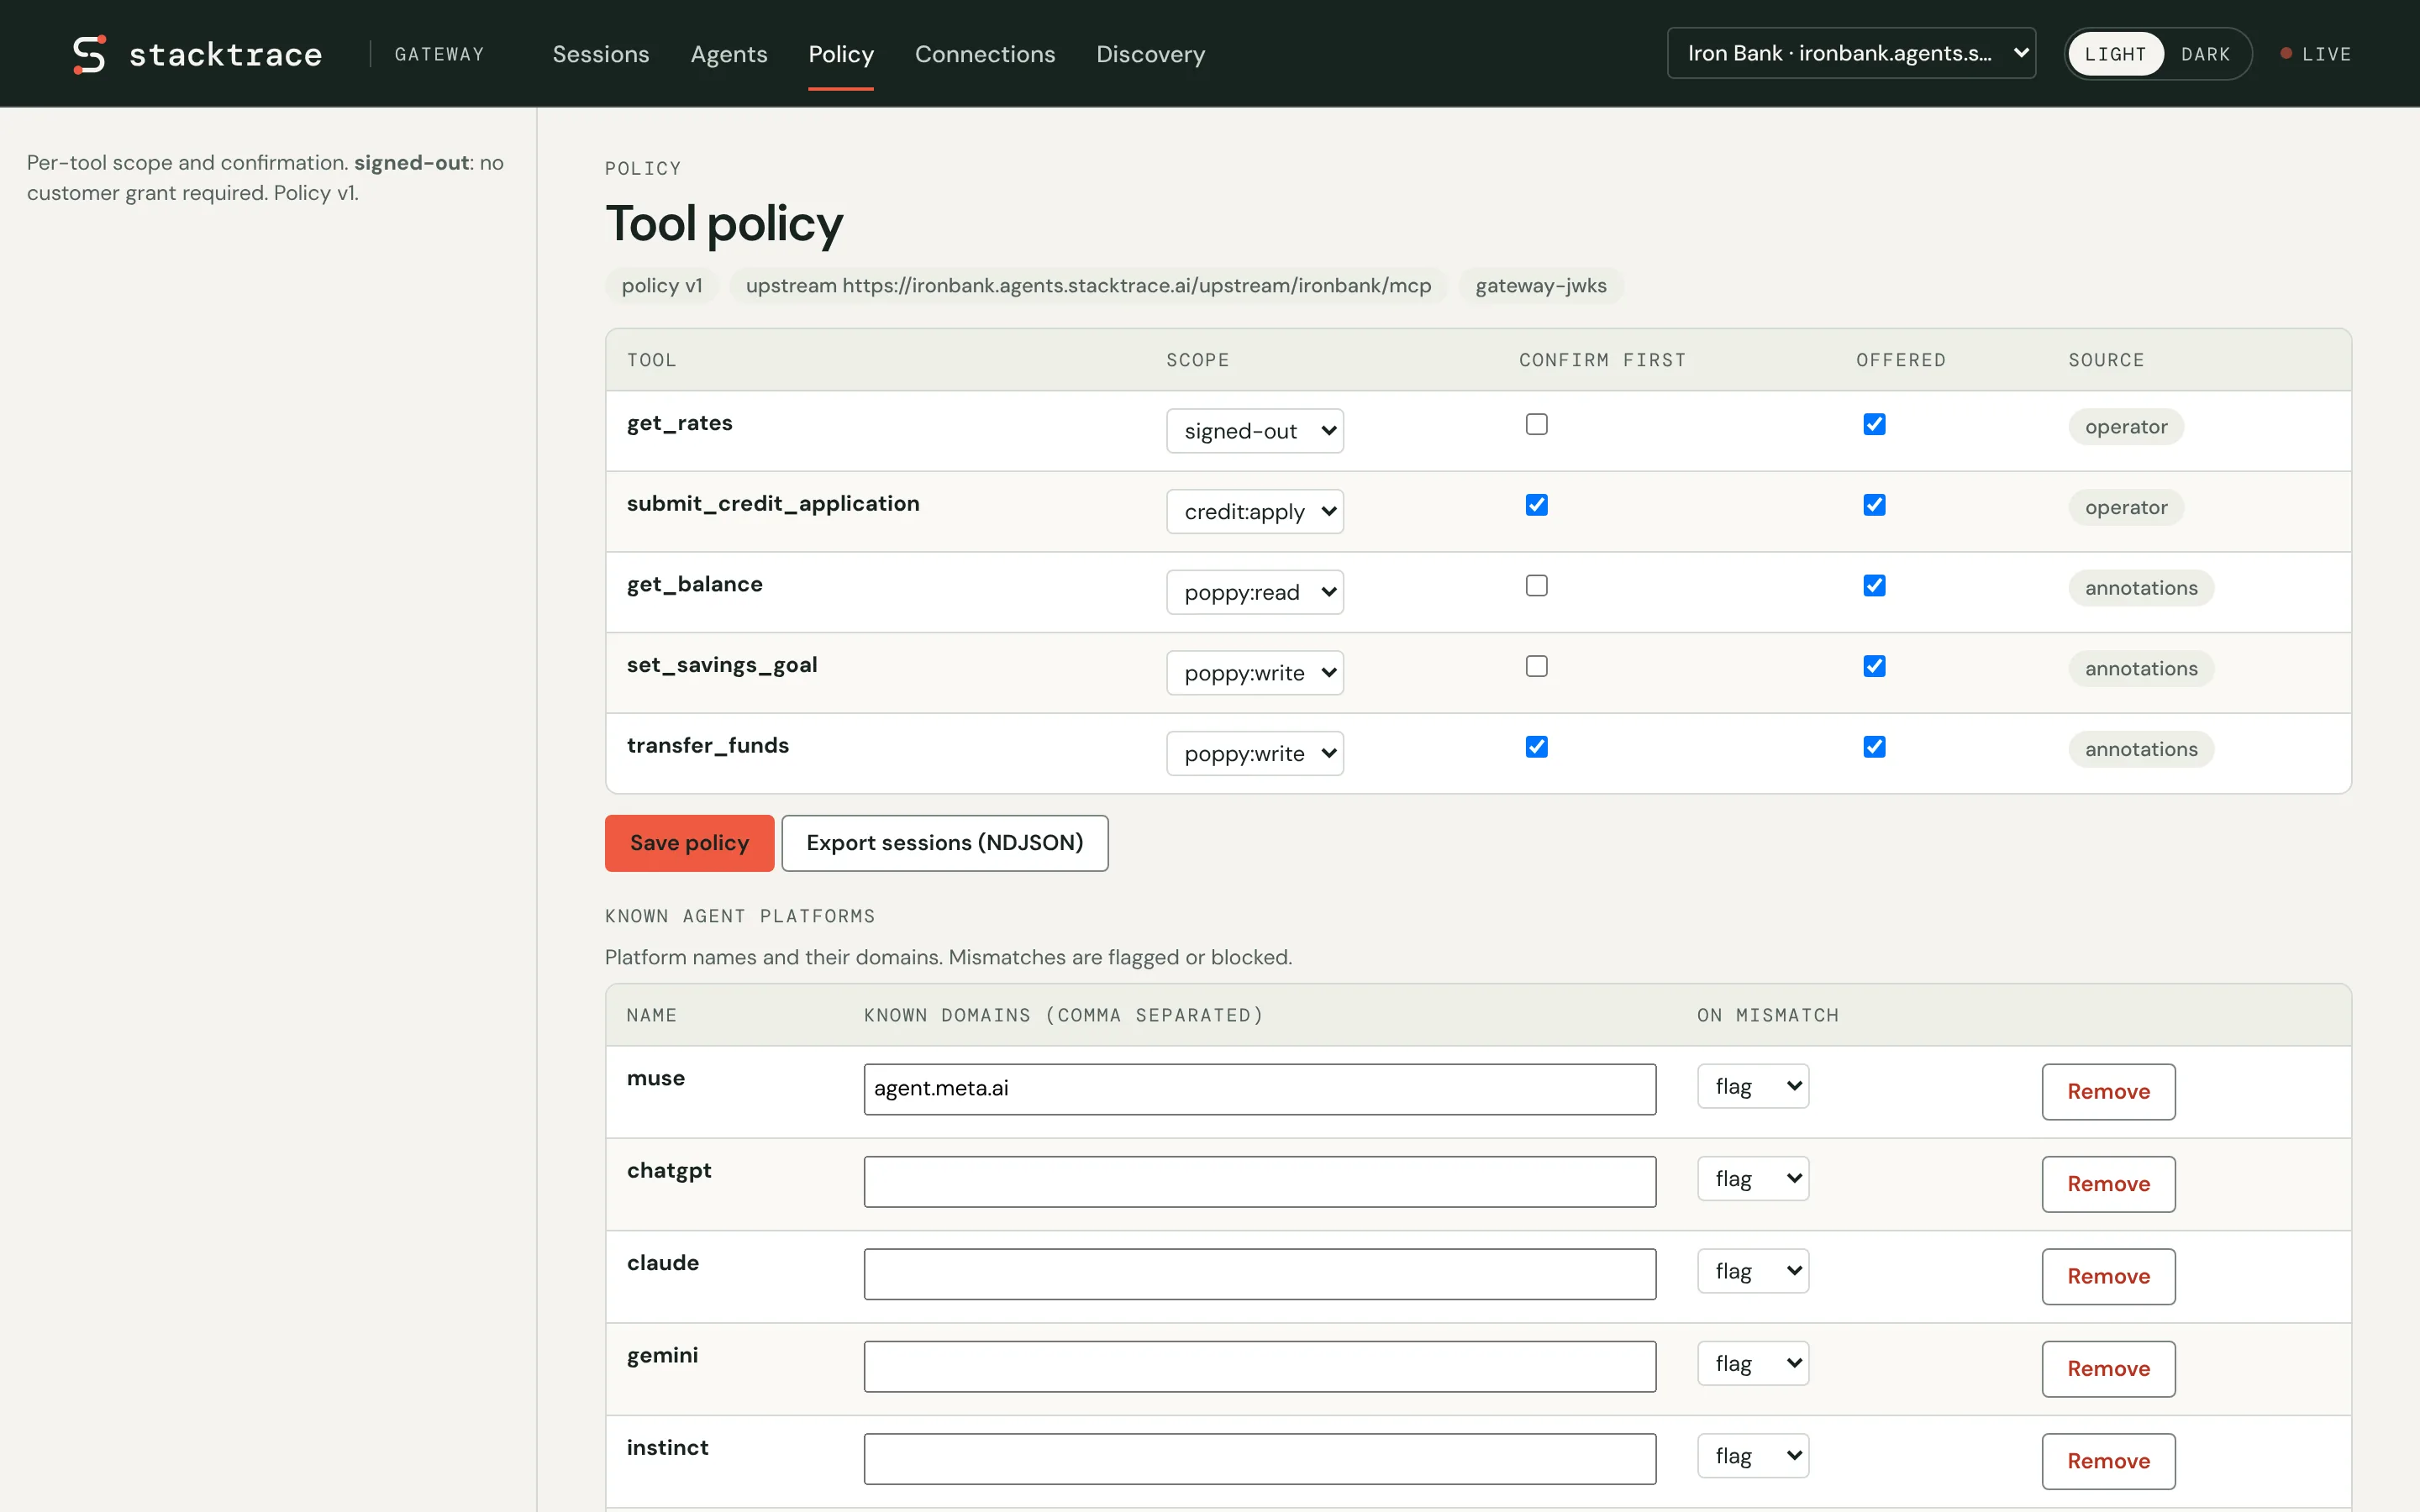Screen dimensions: 2420x1512
Task: Select the Policy tab
Action: (841, 54)
